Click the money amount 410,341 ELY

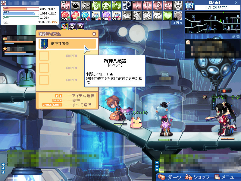click(x=48, y=22)
